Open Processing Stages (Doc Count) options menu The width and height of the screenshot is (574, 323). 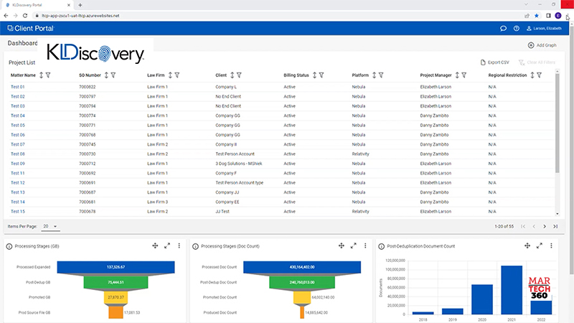tap(365, 245)
